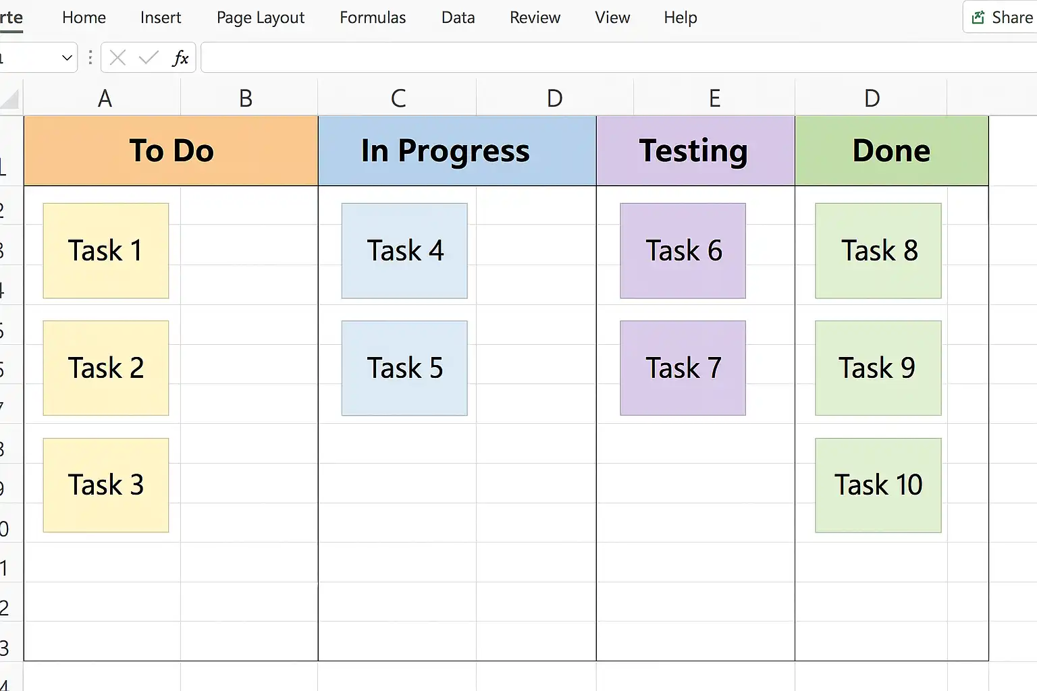Screen dimensions: 1037x691
Task: Open the View tab
Action: 612,18
